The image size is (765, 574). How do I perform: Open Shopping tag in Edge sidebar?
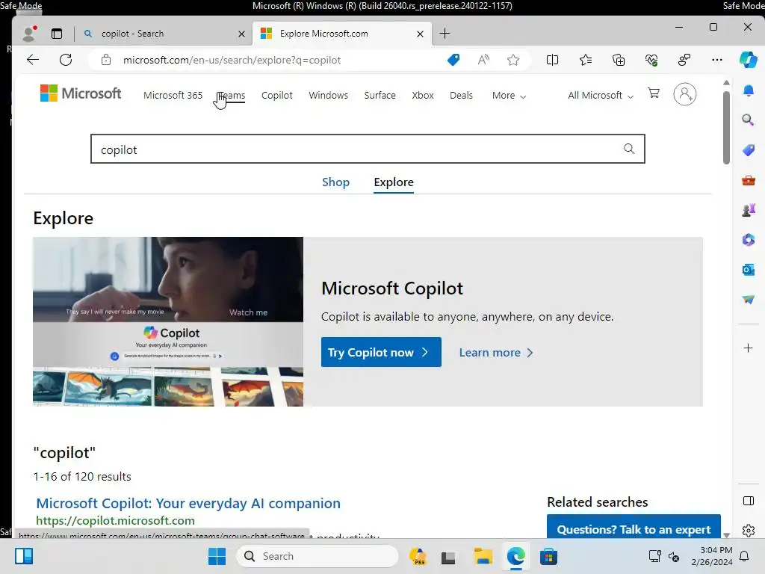749,149
